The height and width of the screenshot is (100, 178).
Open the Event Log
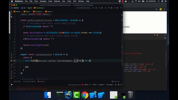116,81
